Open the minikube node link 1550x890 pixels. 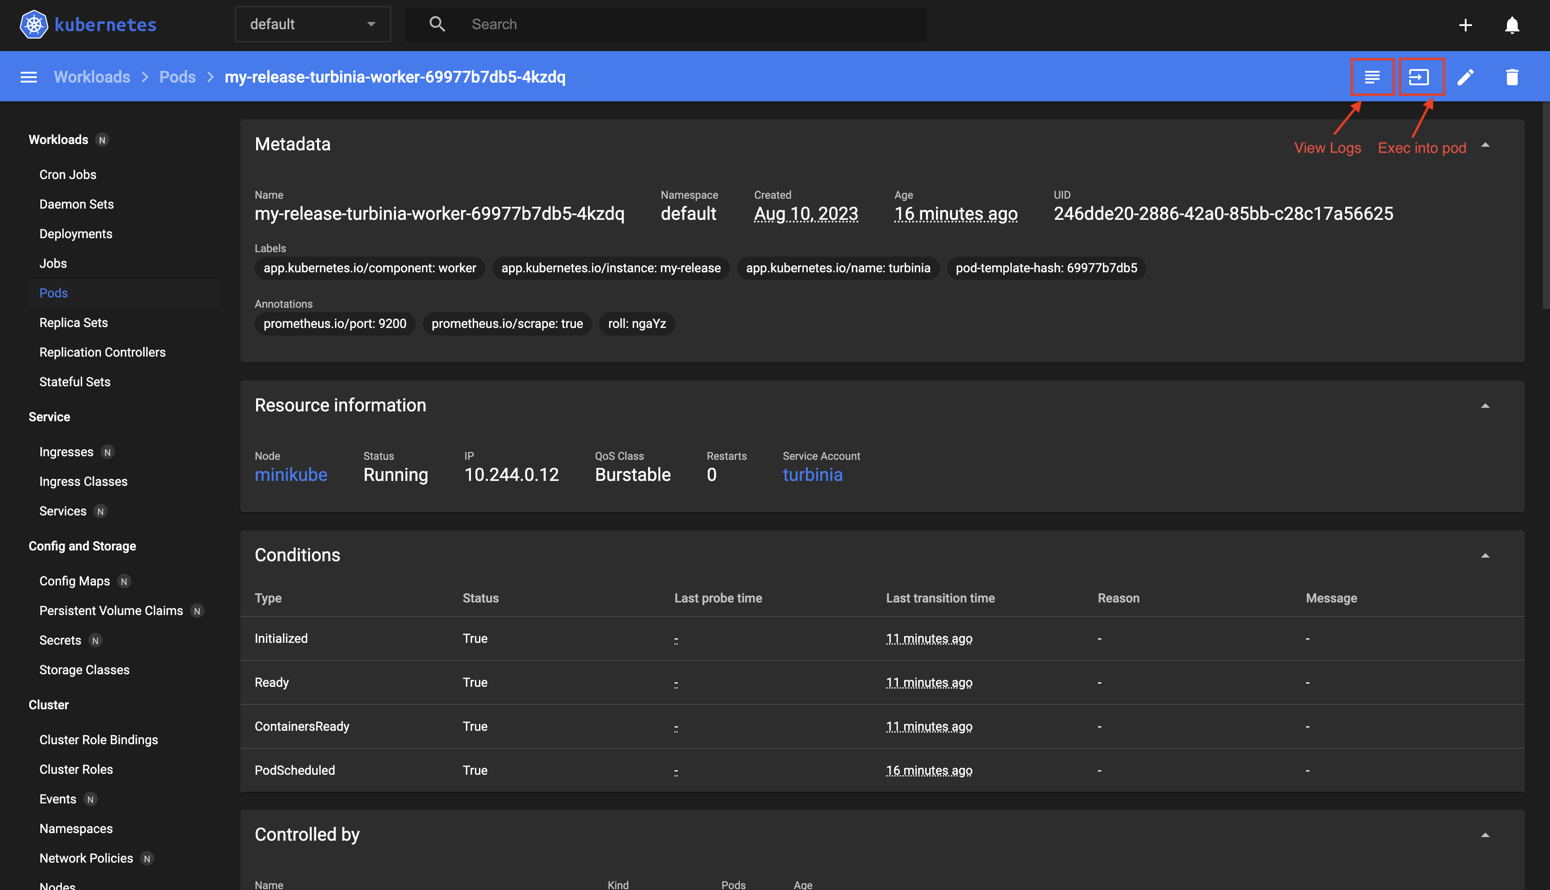(x=291, y=475)
